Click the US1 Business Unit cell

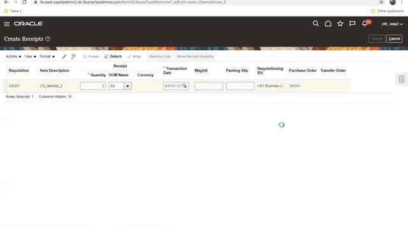271,86
